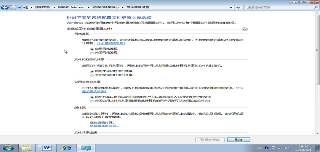Select 关闭网络发现 radio button
Screen dimensions: 320x152
92,53
